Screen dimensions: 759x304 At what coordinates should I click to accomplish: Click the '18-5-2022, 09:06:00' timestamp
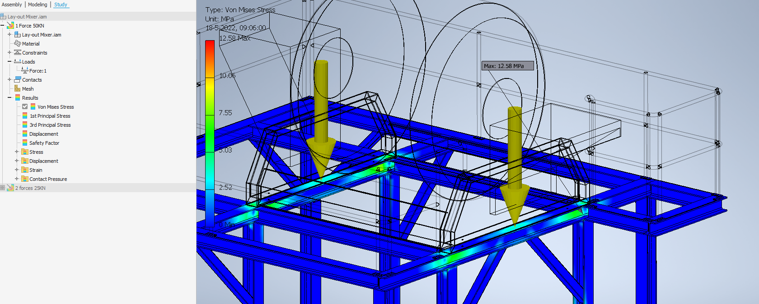236,28
